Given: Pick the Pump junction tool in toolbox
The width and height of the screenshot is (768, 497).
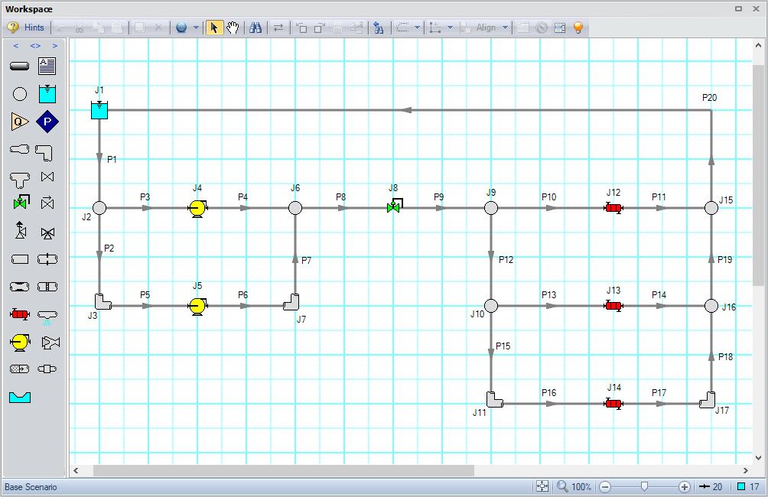Looking at the screenshot, I should point(20,342).
